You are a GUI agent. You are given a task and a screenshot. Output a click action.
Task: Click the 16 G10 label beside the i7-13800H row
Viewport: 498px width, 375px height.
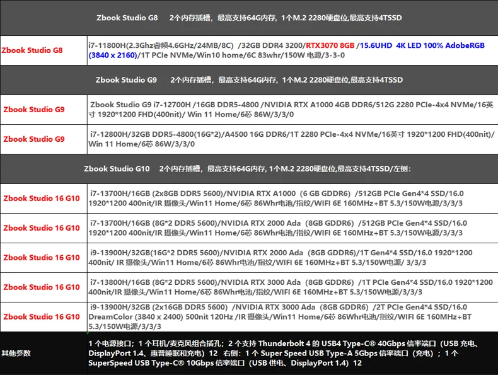[44, 287]
